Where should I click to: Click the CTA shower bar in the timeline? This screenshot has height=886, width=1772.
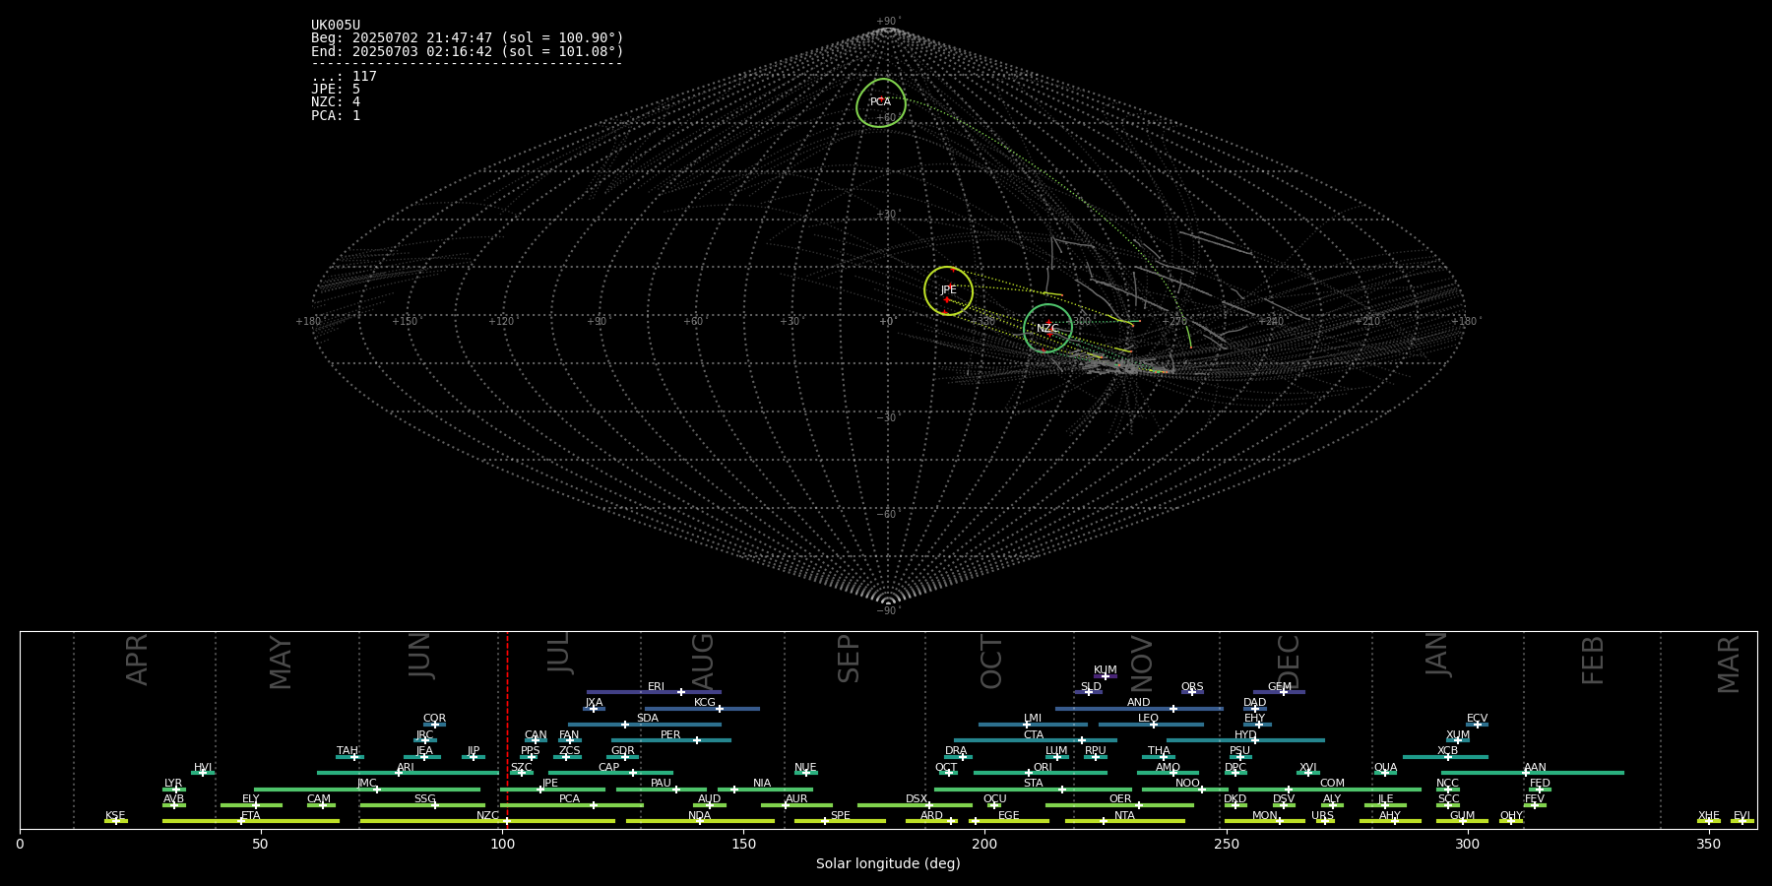[x=1036, y=740]
